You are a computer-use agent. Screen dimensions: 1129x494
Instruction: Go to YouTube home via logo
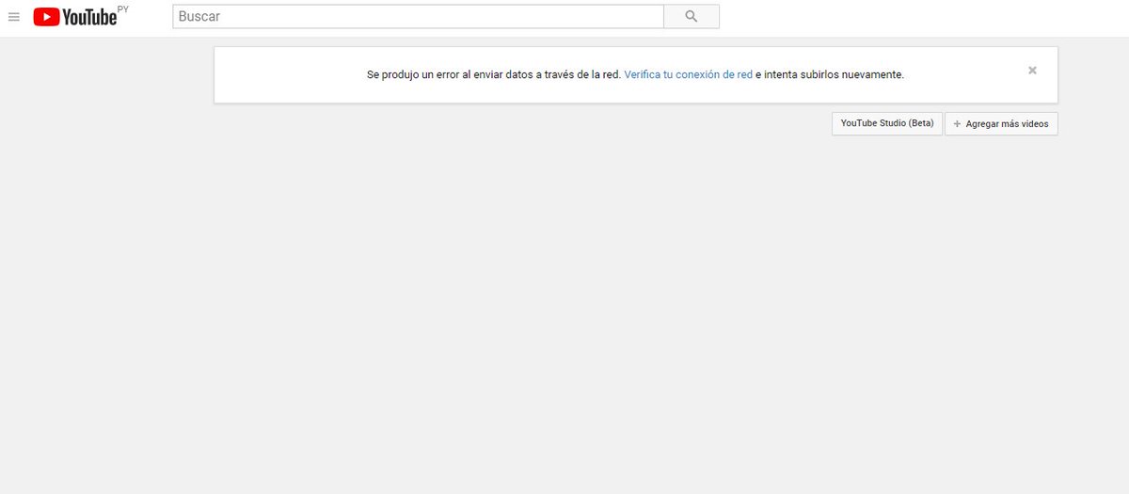[x=75, y=17]
